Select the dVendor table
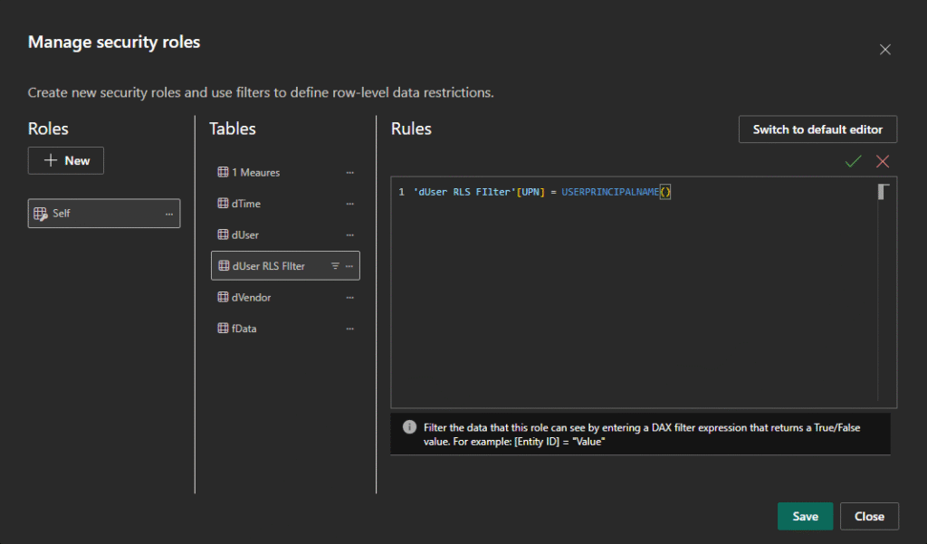Viewport: 927px width, 544px height. (x=251, y=297)
